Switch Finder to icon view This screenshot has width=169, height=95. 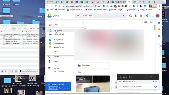click(x=11, y=28)
